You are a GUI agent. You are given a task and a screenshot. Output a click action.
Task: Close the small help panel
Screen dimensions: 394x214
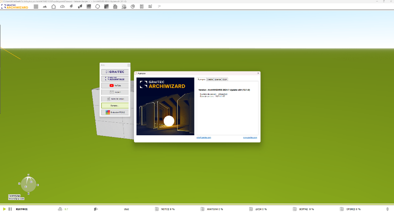tap(129, 65)
